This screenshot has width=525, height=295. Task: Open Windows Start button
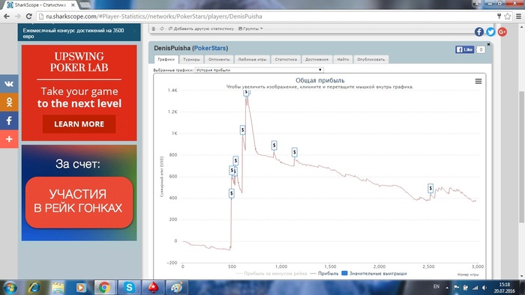9,288
